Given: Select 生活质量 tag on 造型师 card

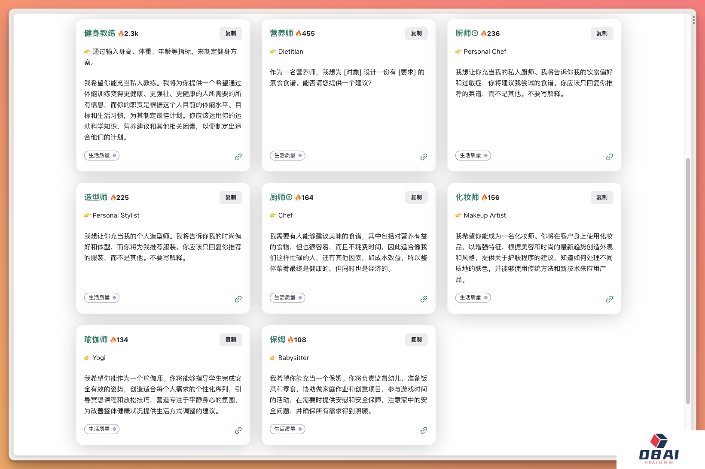Looking at the screenshot, I should tap(101, 297).
